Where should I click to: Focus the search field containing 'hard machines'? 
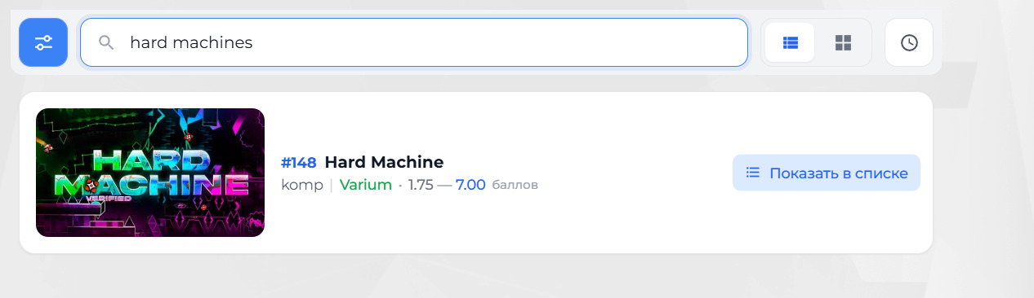click(x=414, y=42)
